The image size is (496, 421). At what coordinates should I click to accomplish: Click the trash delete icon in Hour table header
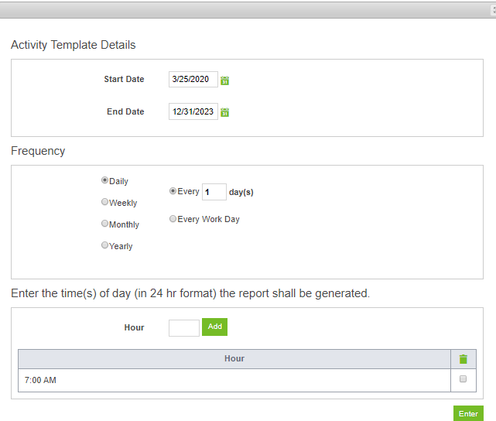tap(463, 359)
